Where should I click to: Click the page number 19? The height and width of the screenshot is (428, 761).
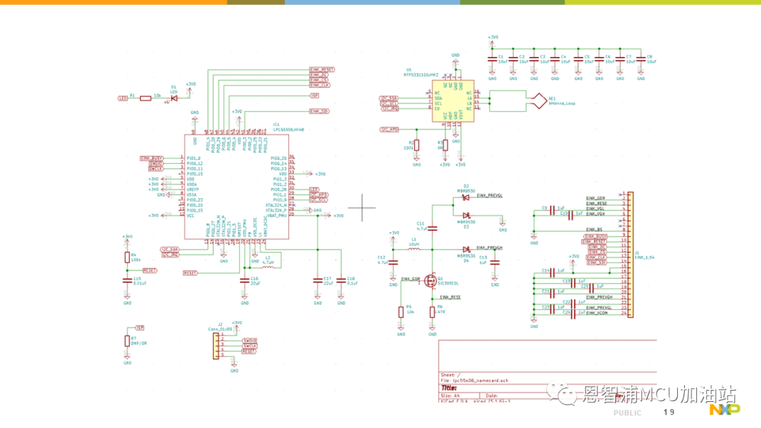669,412
